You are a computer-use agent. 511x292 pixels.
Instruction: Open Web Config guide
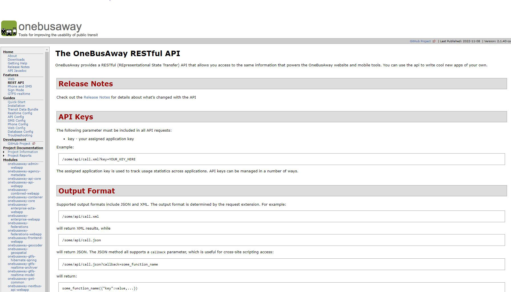(17, 128)
